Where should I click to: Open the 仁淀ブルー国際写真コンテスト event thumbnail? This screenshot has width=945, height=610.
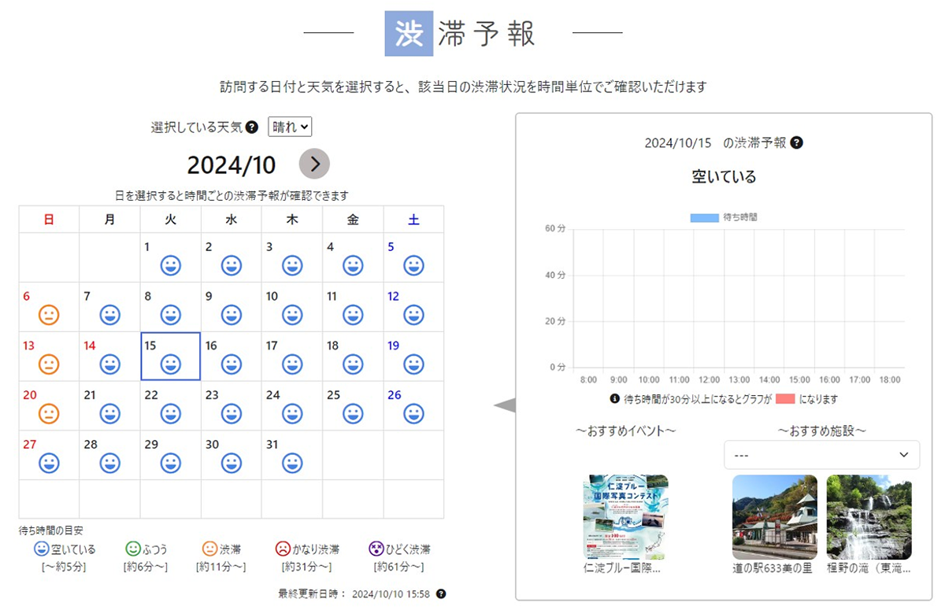coord(625,516)
